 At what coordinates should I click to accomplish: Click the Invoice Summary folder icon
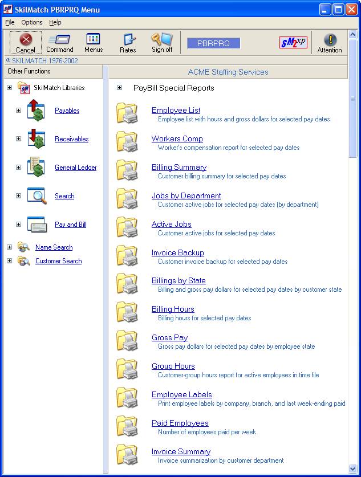(x=127, y=454)
